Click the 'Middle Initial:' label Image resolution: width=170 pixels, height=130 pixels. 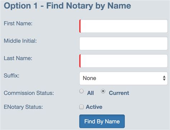pyautogui.click(x=20, y=41)
